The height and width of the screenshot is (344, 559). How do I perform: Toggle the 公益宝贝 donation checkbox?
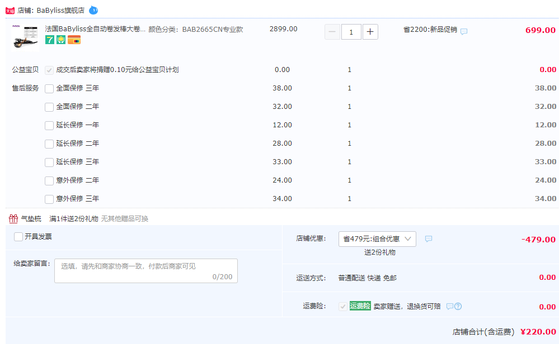point(49,70)
